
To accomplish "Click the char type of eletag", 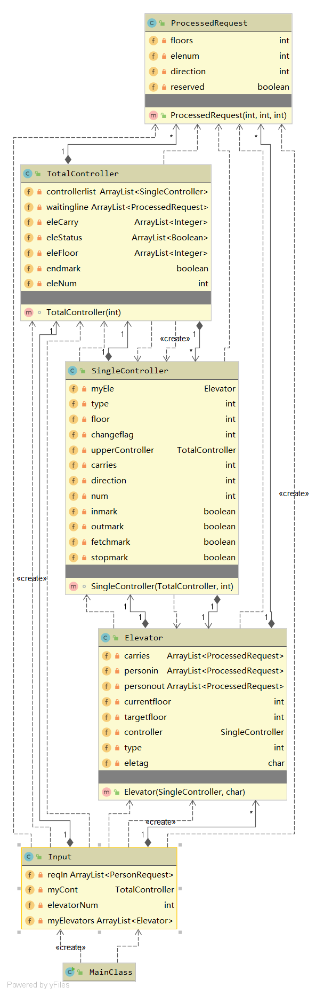I will (x=276, y=763).
